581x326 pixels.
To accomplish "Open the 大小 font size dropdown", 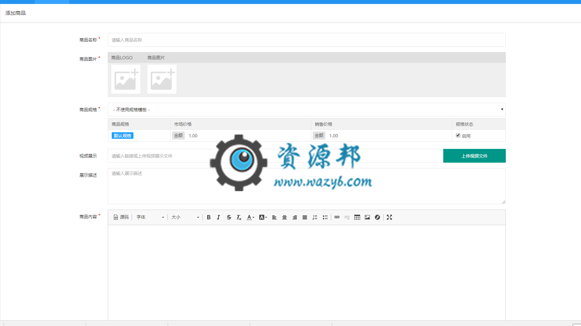I will (x=185, y=217).
